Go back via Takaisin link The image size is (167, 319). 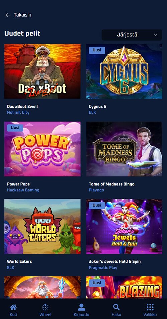click(x=22, y=15)
